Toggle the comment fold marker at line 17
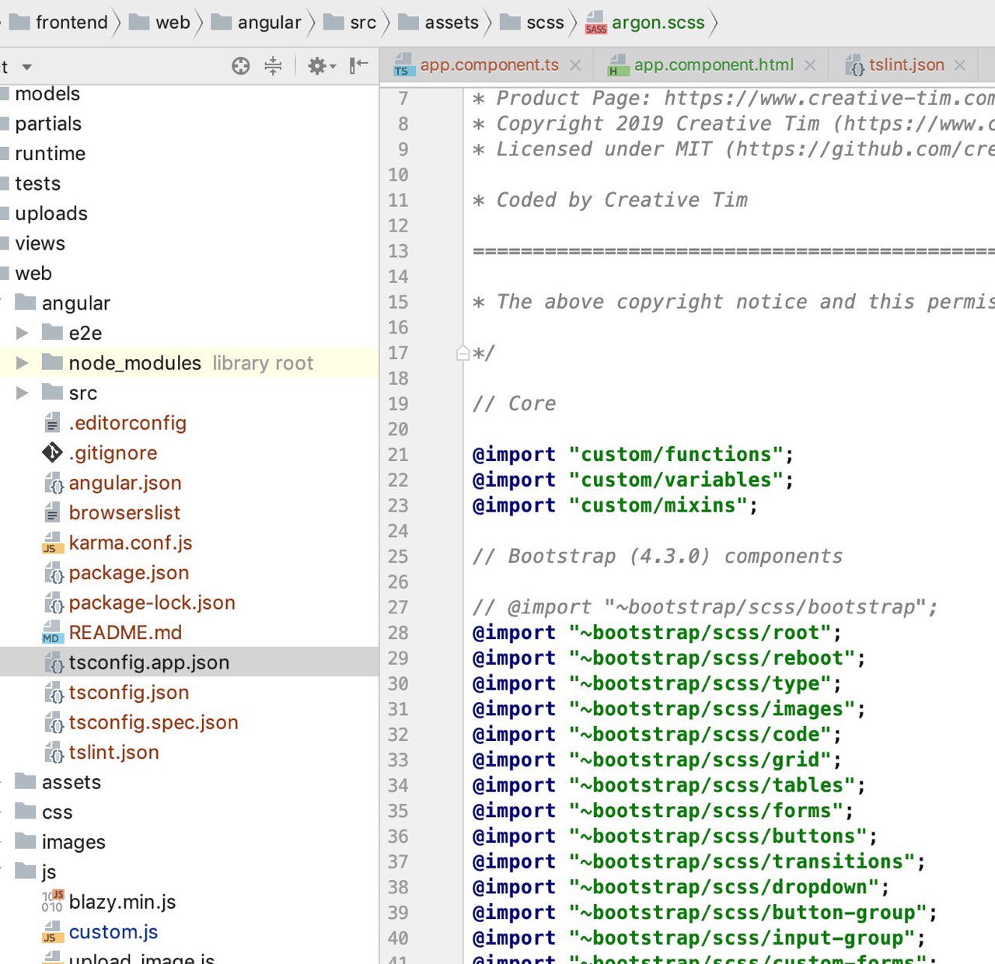 (x=463, y=354)
